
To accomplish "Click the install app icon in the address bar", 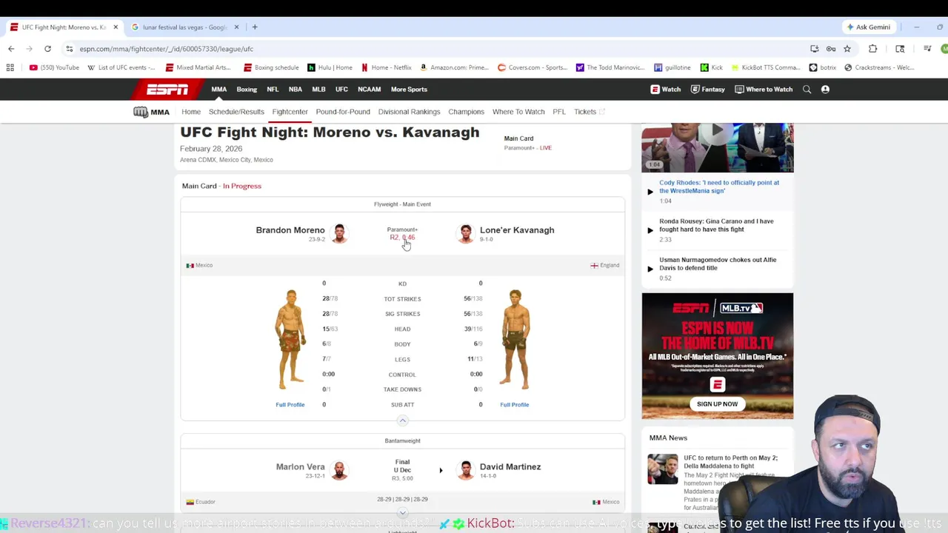I will tap(815, 49).
